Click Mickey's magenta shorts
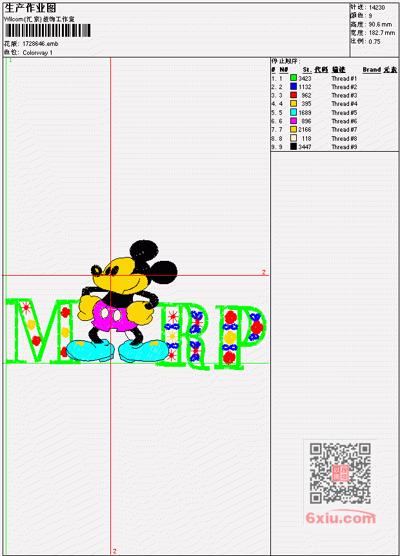Screen dimensions: 400x556 coord(113,316)
